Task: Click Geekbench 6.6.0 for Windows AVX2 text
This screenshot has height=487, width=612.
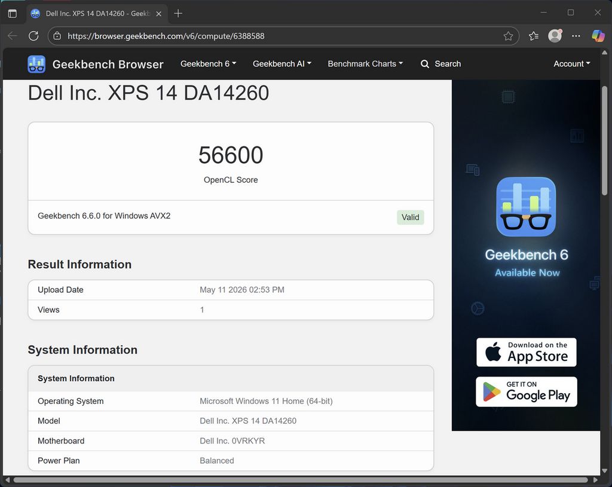Action: coord(104,216)
